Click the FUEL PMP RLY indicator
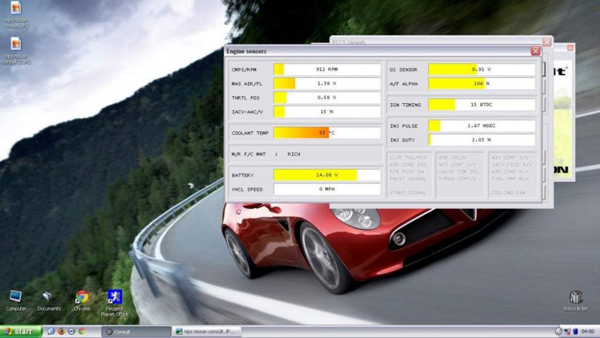 pos(510,178)
